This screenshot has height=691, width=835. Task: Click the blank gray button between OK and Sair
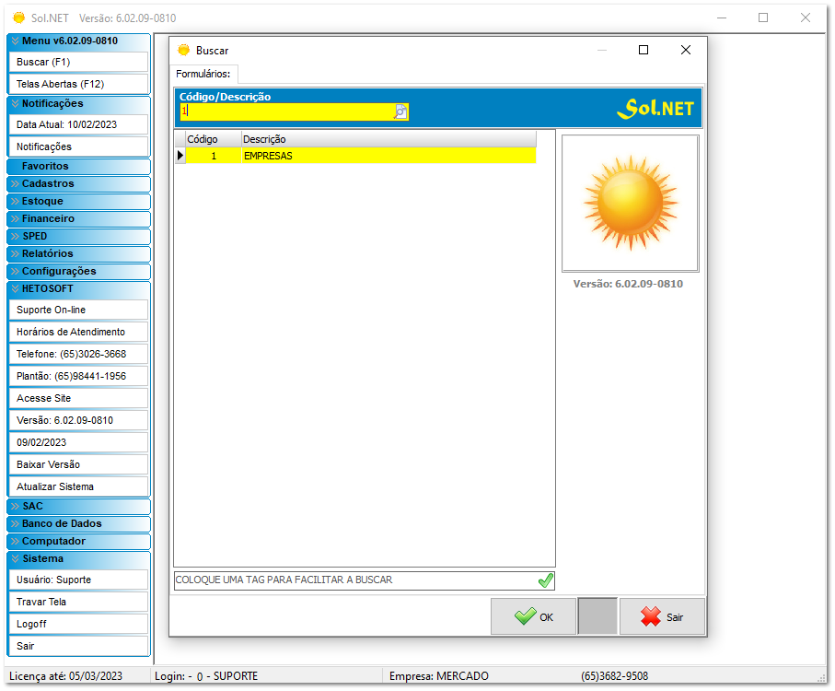tap(597, 616)
